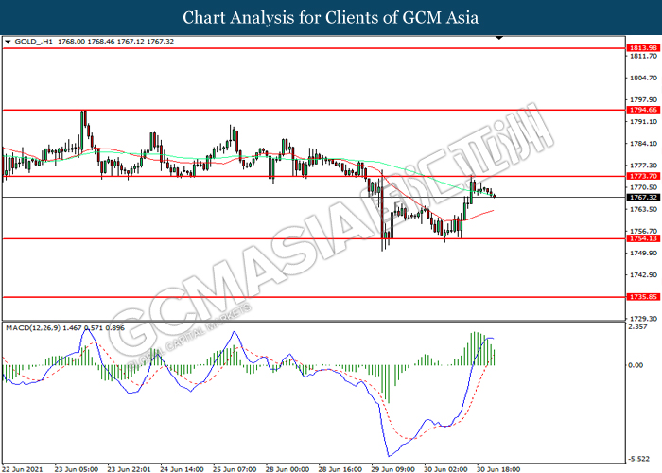Viewport: 662px width, 473px height.
Task: Click the MACD(12,26,9) indicator label
Action: pyautogui.click(x=38, y=327)
